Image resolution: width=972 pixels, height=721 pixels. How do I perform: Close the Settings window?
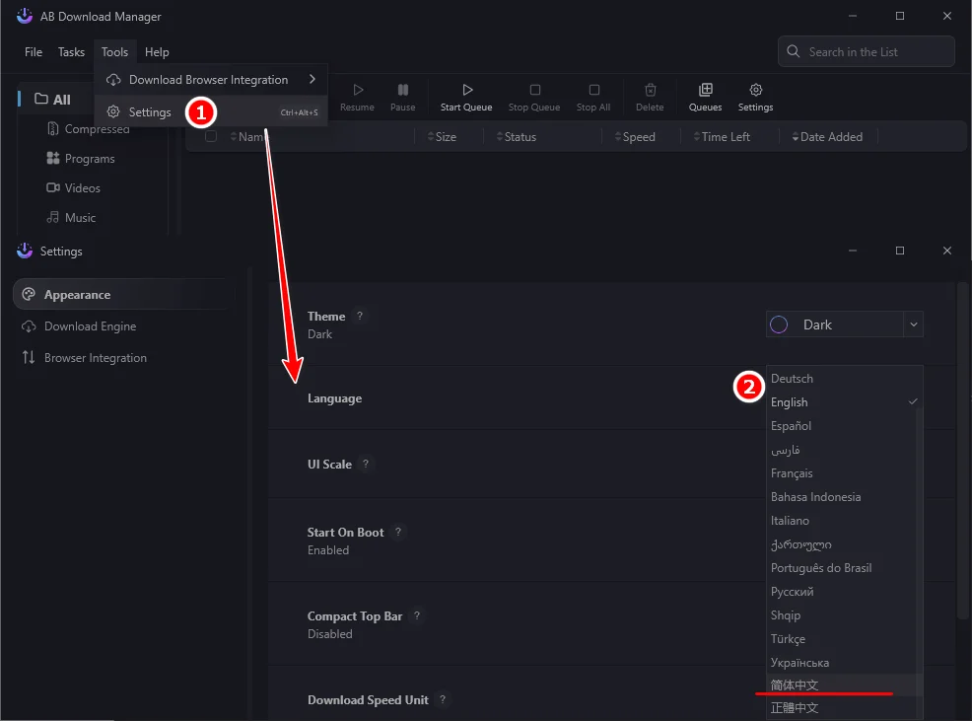[947, 251]
